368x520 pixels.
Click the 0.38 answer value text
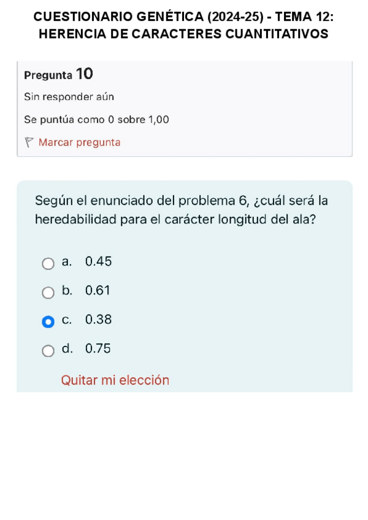99,319
